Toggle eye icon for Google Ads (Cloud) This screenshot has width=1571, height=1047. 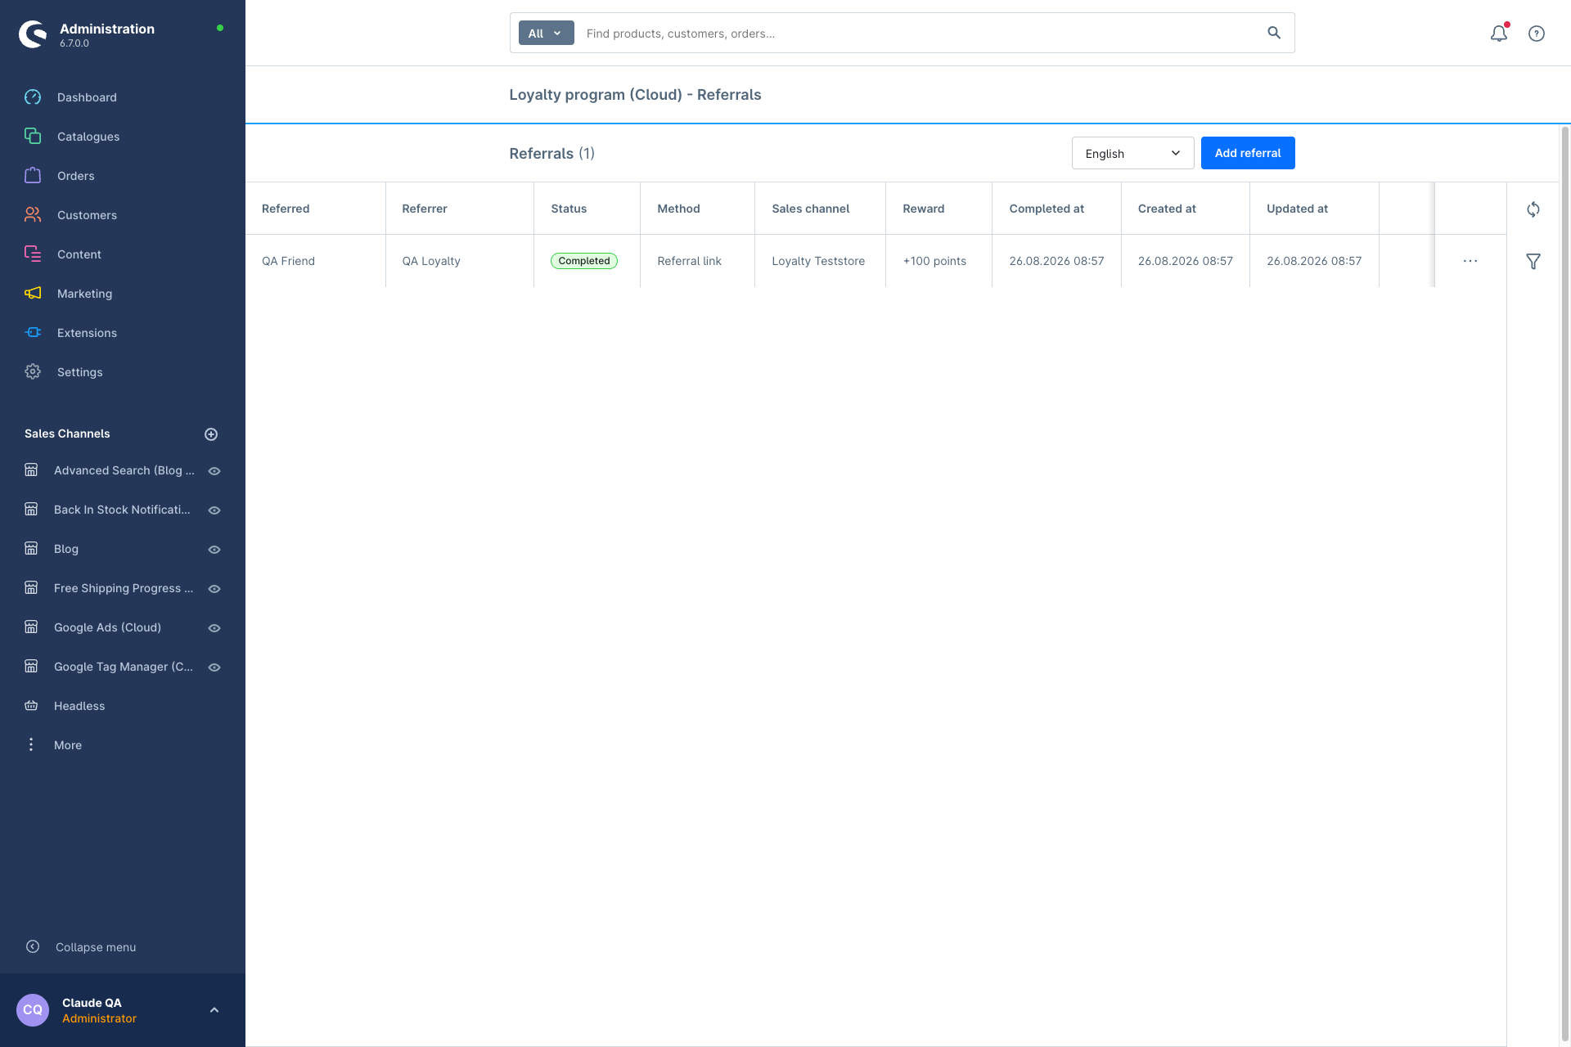(x=214, y=628)
